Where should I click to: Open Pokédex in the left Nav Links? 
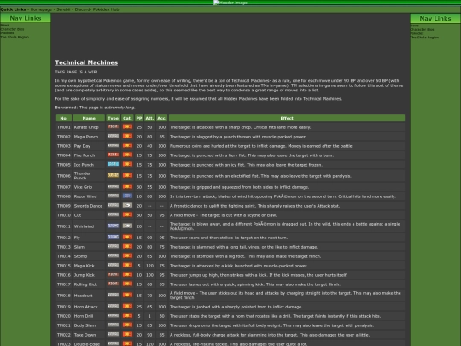pos(7,33)
